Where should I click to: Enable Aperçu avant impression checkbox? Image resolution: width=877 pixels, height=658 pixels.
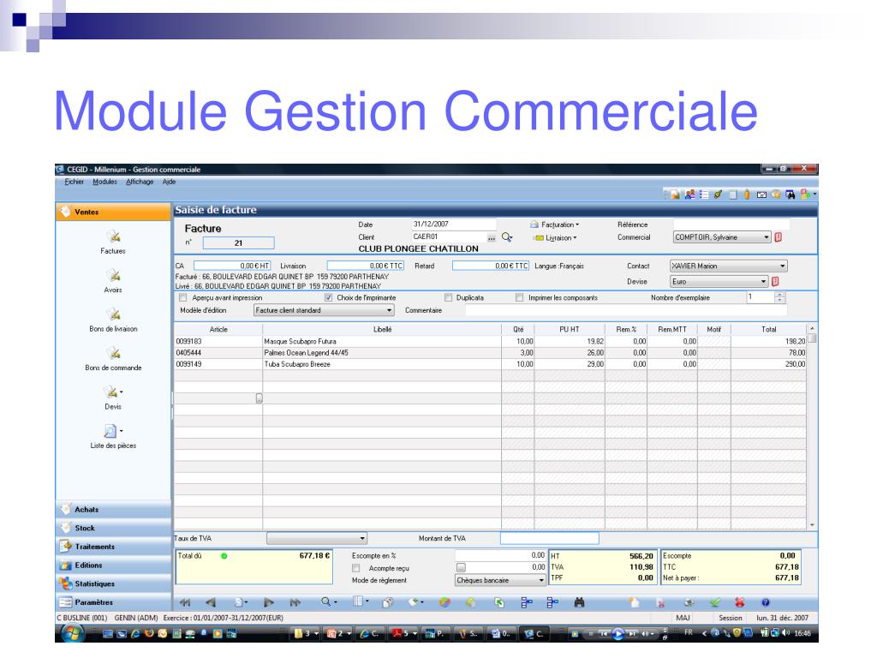coord(183,297)
